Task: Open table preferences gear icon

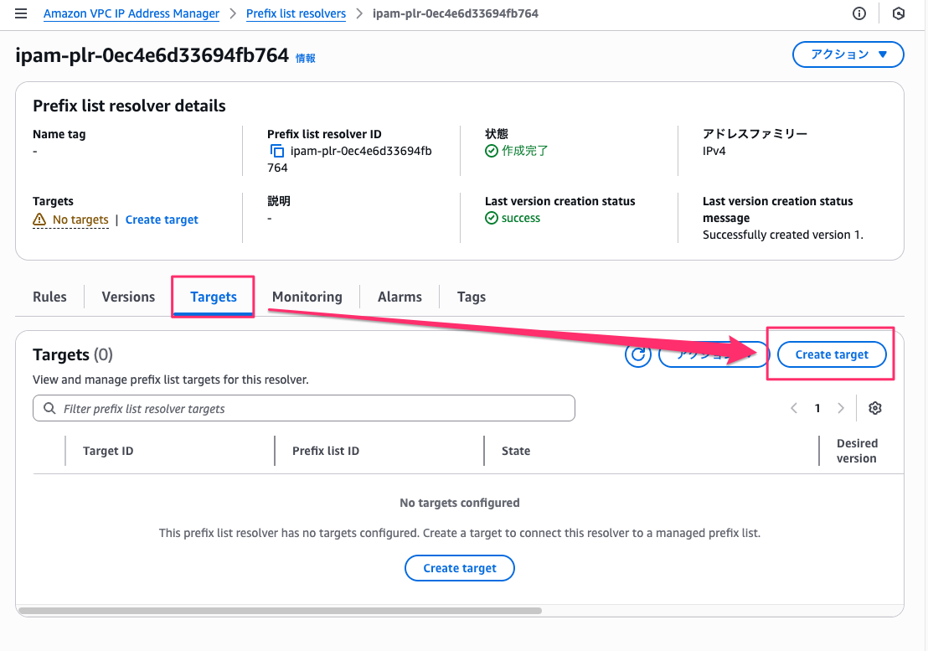Action: 875,408
